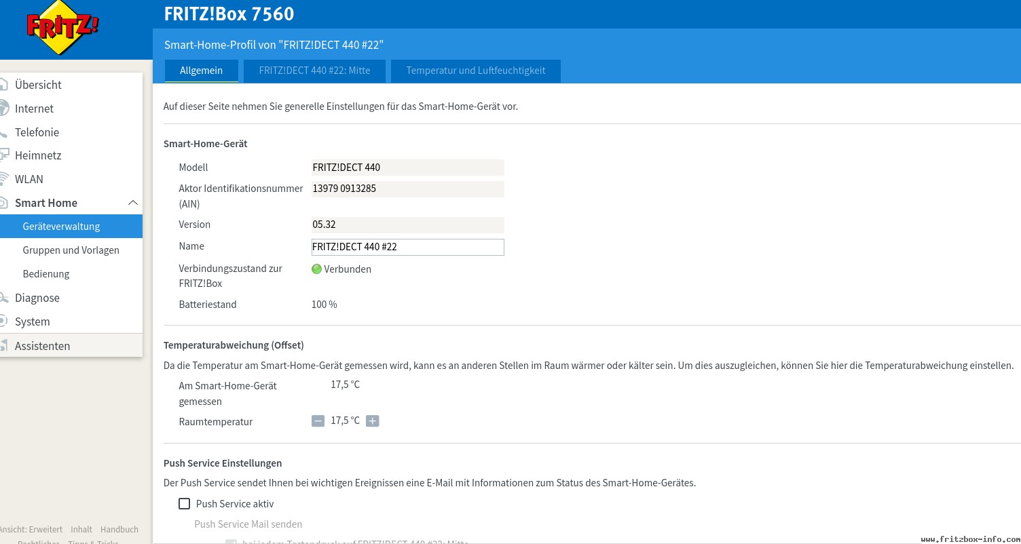
Task: Click the Smart Home icon
Action: pos(3,203)
